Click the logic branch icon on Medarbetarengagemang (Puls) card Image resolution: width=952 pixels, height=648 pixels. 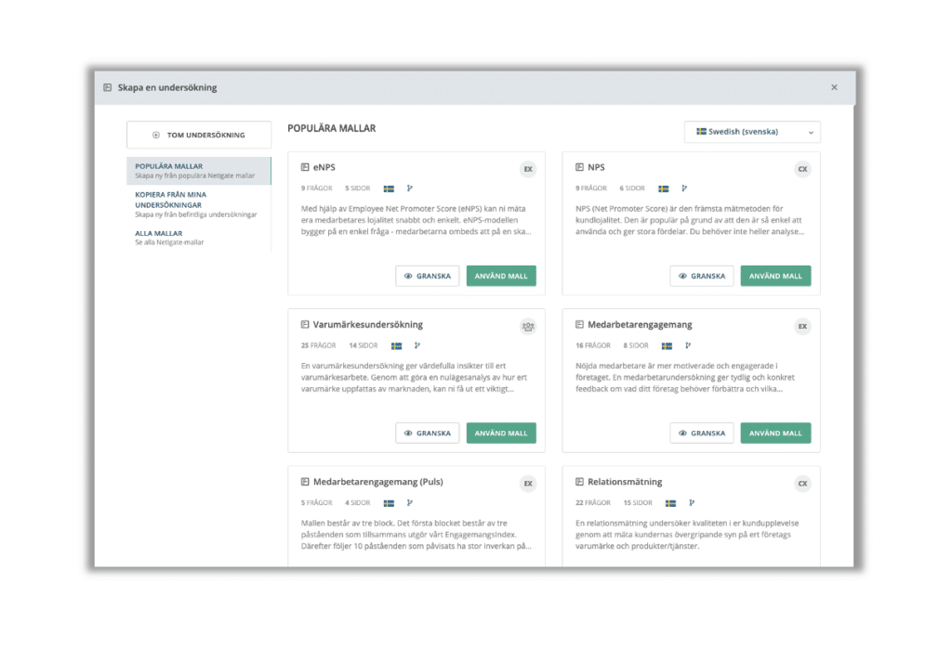pyautogui.click(x=410, y=503)
